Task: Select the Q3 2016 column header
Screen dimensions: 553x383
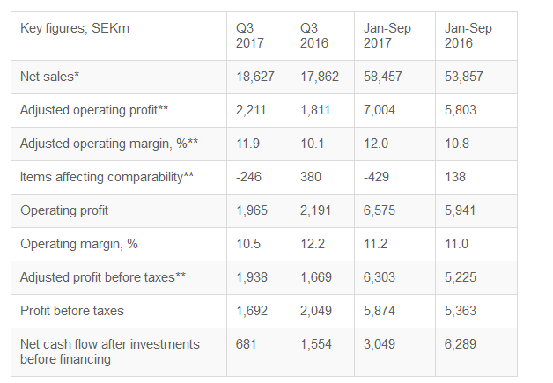Action: point(314,35)
